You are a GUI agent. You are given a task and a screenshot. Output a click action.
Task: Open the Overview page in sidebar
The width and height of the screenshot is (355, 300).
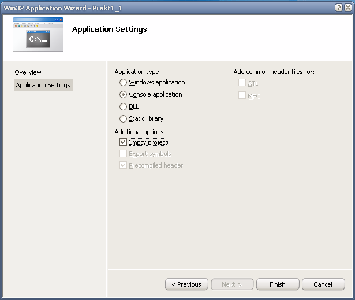pos(28,72)
